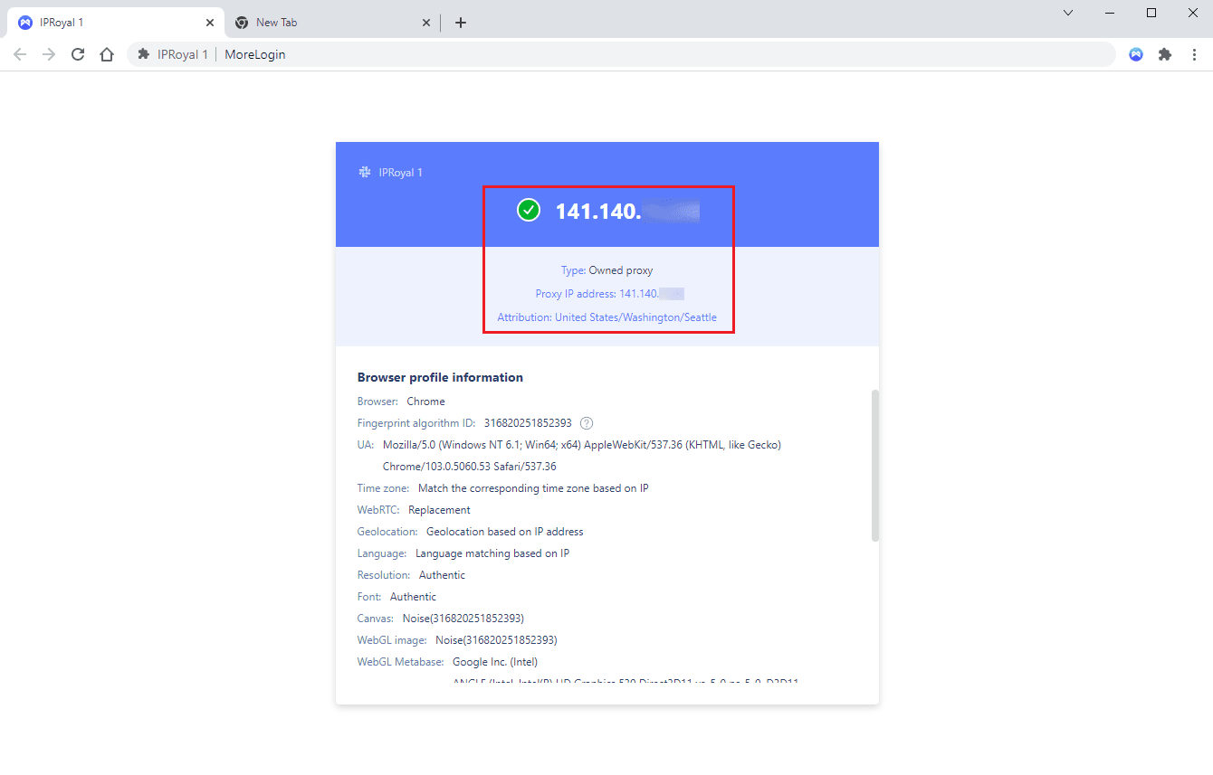Select the IPRoyal 1 browser tab

point(116,23)
